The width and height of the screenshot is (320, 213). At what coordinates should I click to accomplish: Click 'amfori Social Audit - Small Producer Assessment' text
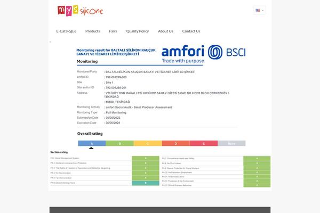tap(139, 107)
